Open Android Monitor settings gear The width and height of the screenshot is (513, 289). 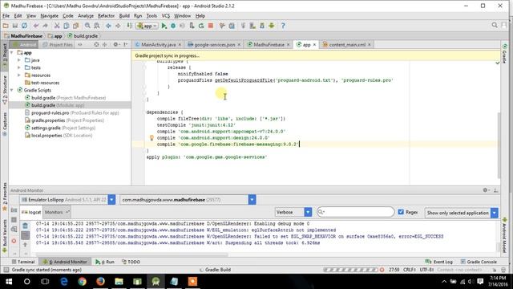point(486,190)
